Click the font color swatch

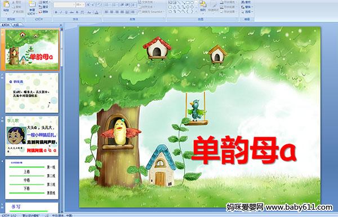click(x=96, y=12)
